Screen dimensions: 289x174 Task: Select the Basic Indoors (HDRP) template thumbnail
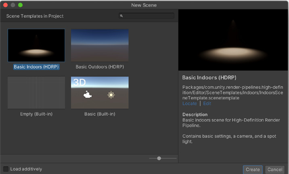[x=36, y=45]
